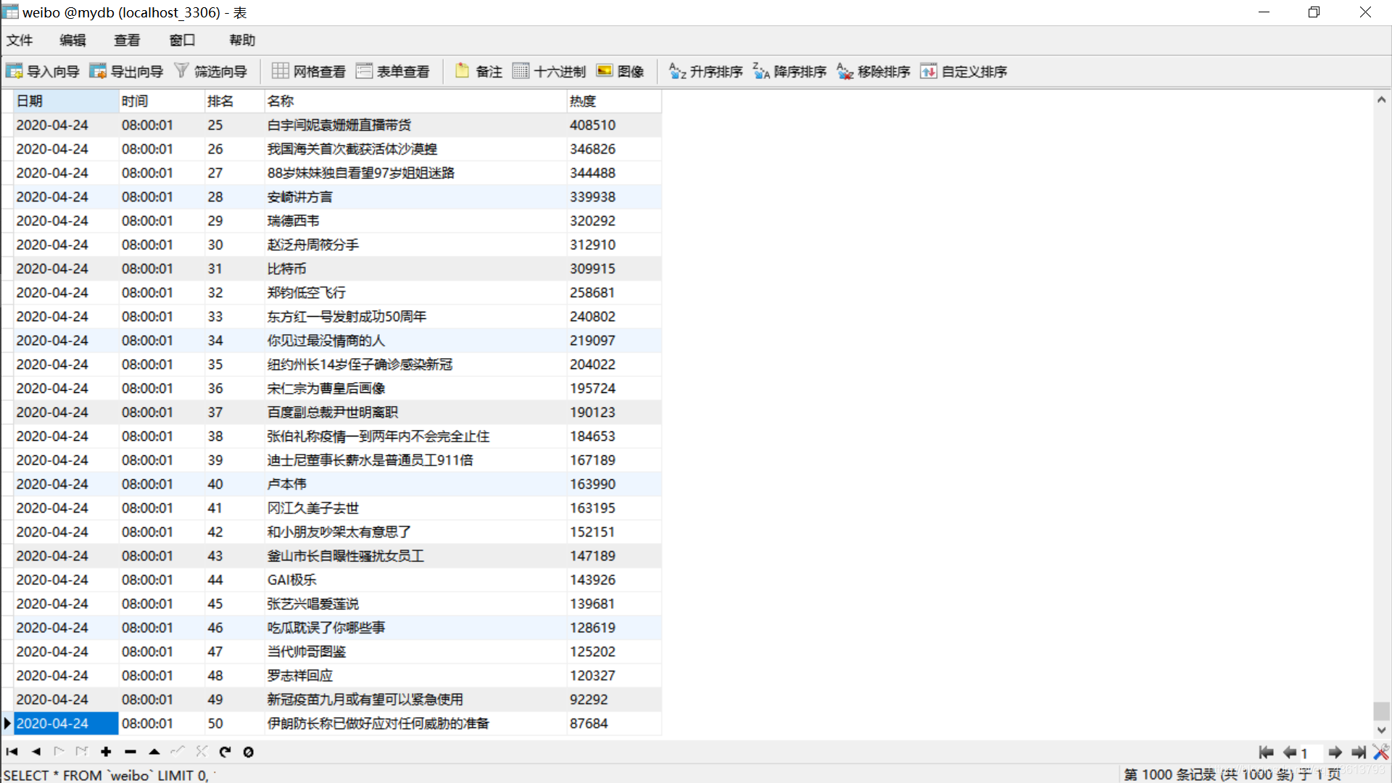Click the stop icon in navigation bar
1392x783 pixels.
(248, 752)
